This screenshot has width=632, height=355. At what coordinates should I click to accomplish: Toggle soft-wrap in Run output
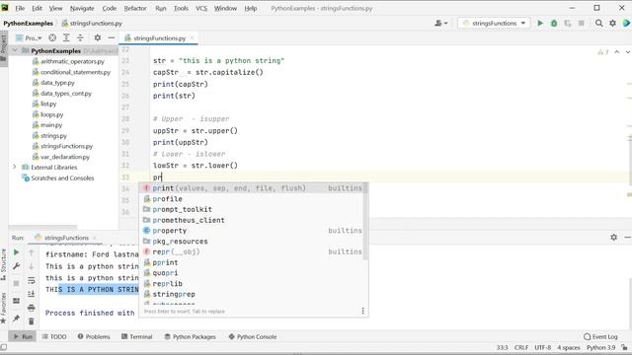tap(31, 280)
